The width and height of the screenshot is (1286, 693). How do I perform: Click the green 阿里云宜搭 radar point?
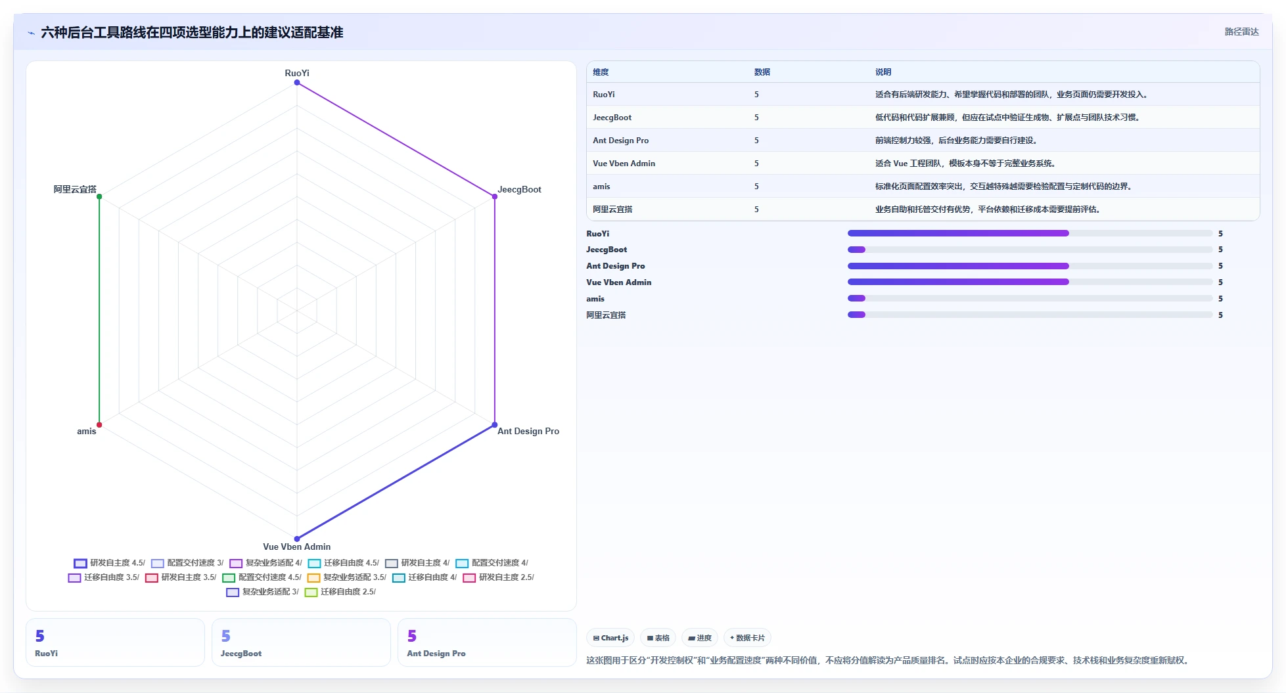point(99,196)
